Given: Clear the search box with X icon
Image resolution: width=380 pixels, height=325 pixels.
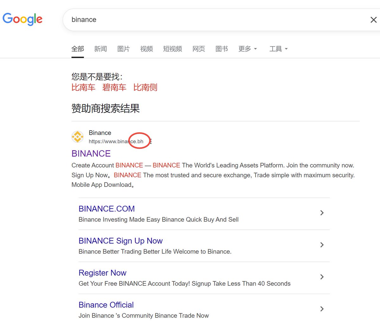Looking at the screenshot, I should (374, 20).
